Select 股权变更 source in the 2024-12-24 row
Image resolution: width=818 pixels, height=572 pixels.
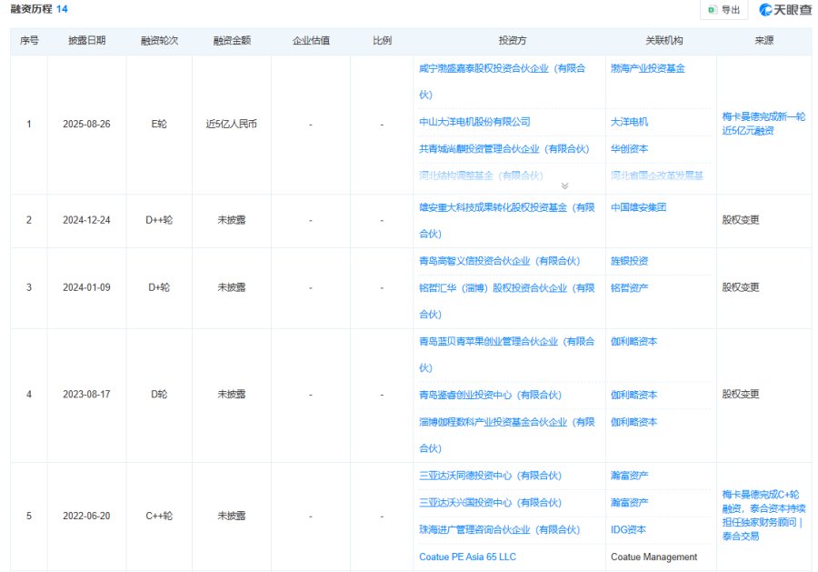tap(740, 220)
